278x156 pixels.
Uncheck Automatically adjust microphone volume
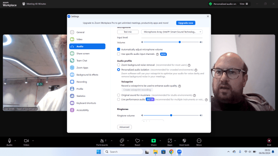[x=118, y=49]
